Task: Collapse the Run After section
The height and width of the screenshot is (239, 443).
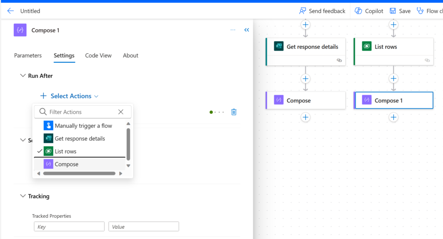Action: 23,76
